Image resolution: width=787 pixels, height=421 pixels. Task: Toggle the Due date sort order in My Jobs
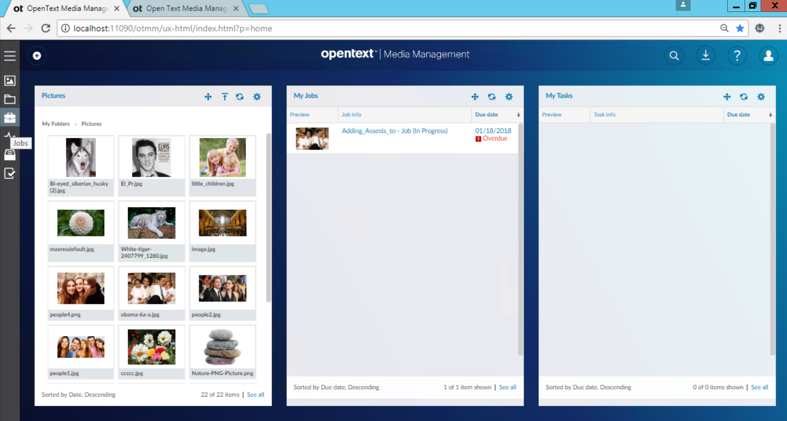pyautogui.click(x=518, y=115)
